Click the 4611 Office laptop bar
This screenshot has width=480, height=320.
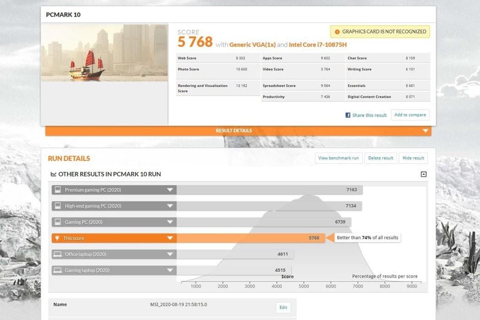point(235,254)
